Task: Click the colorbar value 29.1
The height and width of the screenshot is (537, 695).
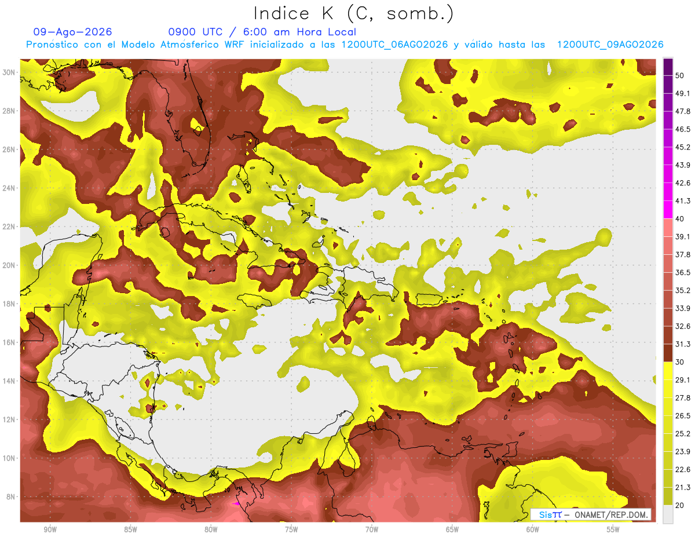Action: 682,380
